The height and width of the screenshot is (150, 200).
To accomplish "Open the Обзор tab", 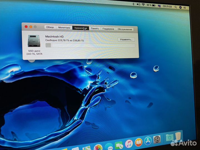I will pyautogui.click(x=50, y=27).
